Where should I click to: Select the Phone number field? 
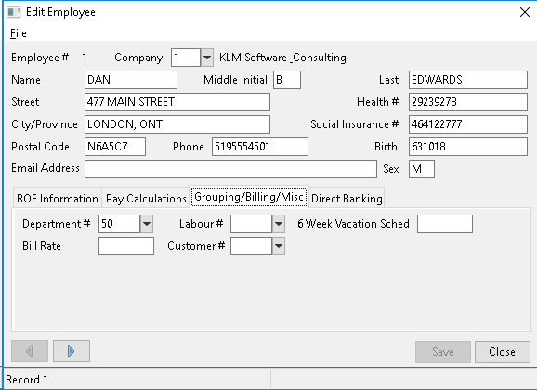(x=260, y=147)
